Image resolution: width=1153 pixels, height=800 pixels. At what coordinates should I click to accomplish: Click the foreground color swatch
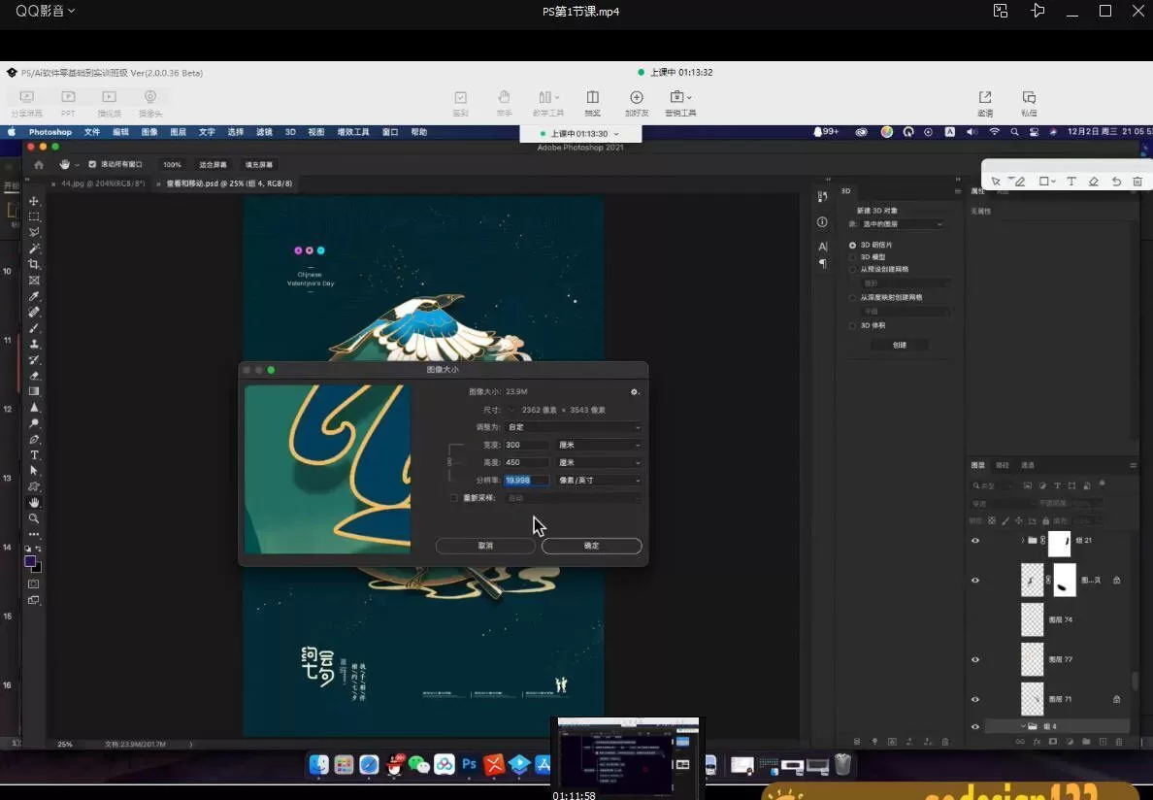[31, 562]
